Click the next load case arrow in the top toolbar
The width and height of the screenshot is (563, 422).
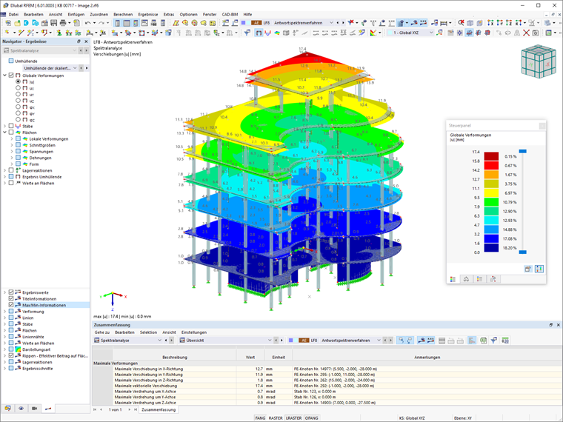click(x=343, y=23)
